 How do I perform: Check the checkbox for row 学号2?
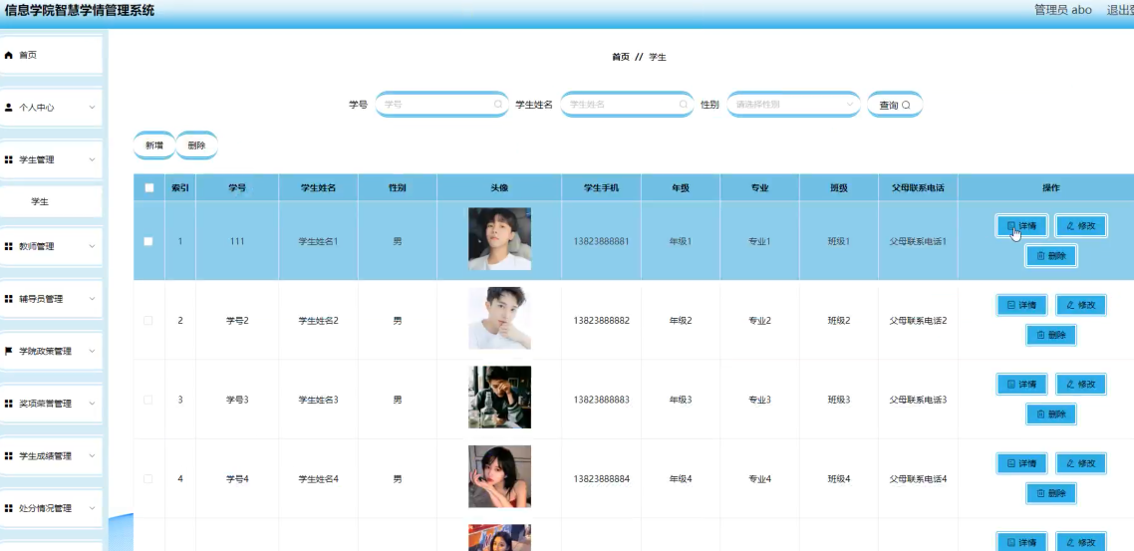point(148,320)
